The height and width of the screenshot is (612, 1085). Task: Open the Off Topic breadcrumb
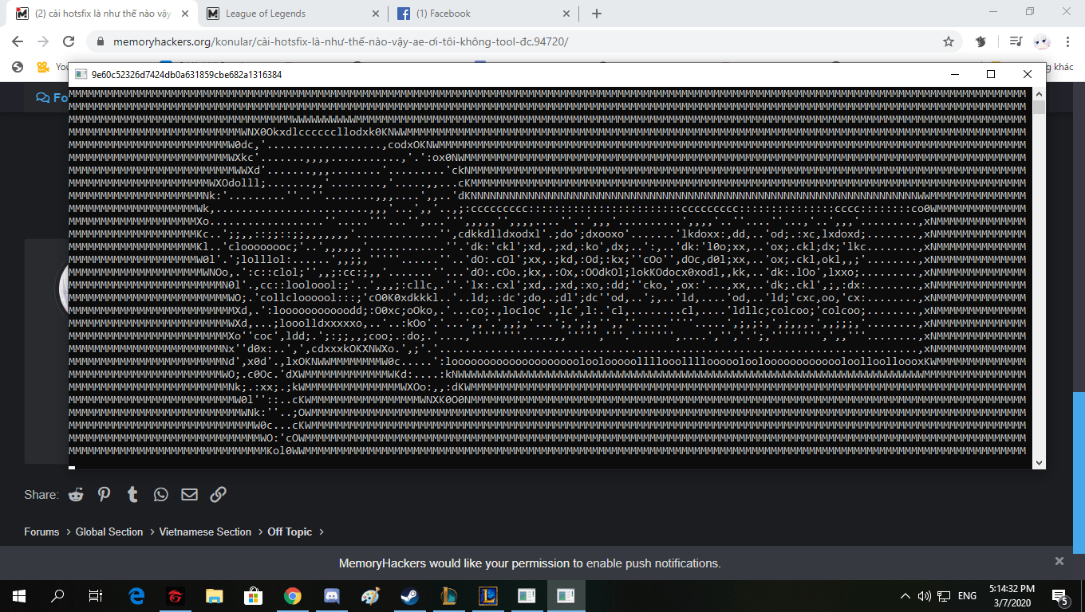pos(290,532)
